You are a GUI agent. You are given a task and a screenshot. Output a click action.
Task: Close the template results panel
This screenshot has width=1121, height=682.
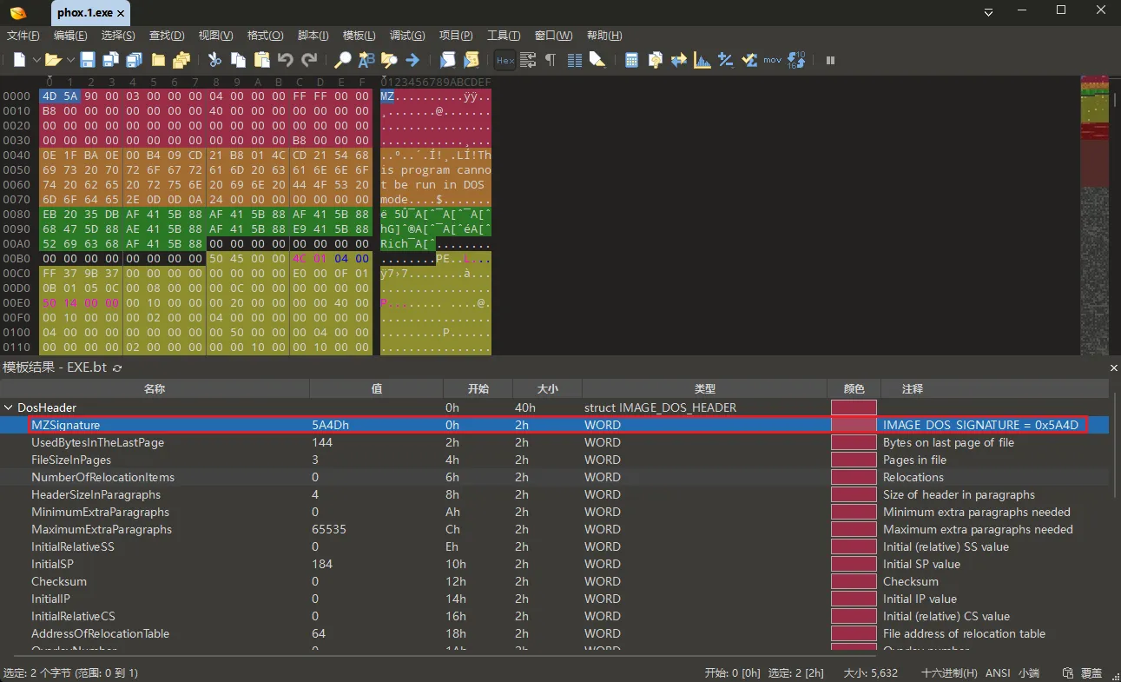[1114, 368]
